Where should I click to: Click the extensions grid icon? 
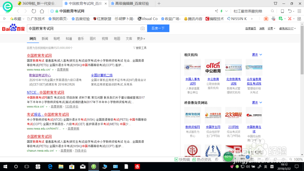pyautogui.click(x=299, y=19)
